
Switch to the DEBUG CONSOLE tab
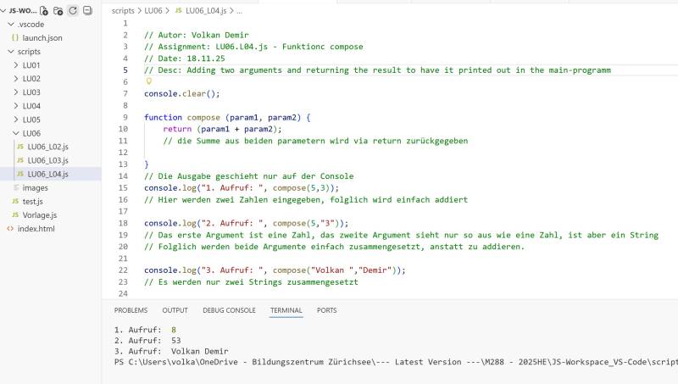coord(229,310)
